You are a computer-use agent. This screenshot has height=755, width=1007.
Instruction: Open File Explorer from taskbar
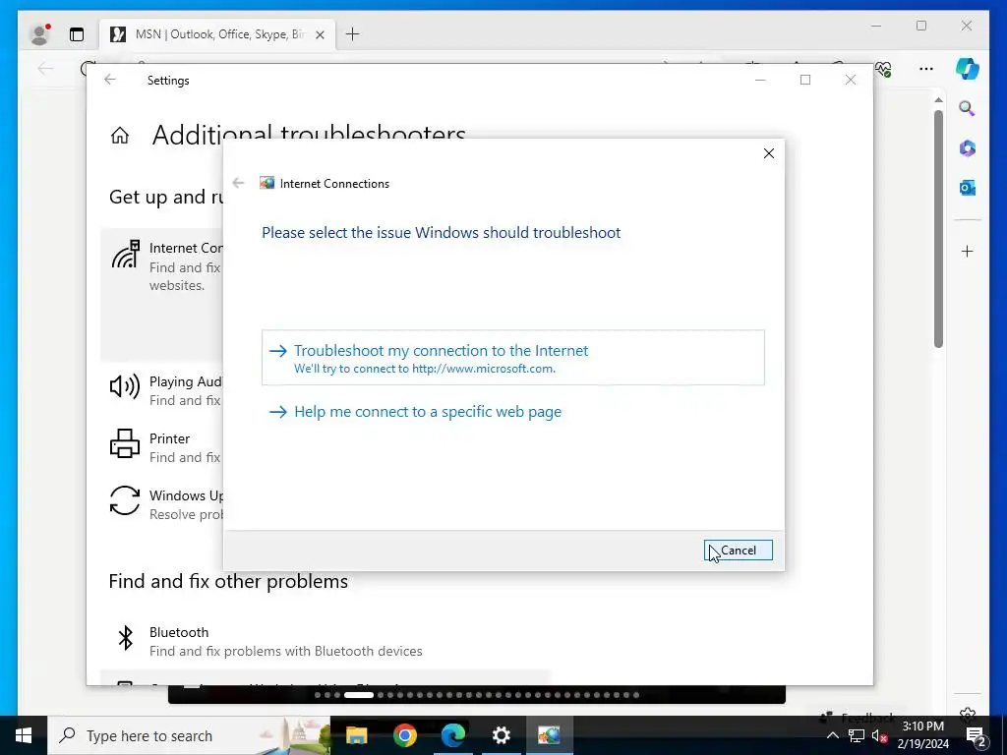(356, 735)
